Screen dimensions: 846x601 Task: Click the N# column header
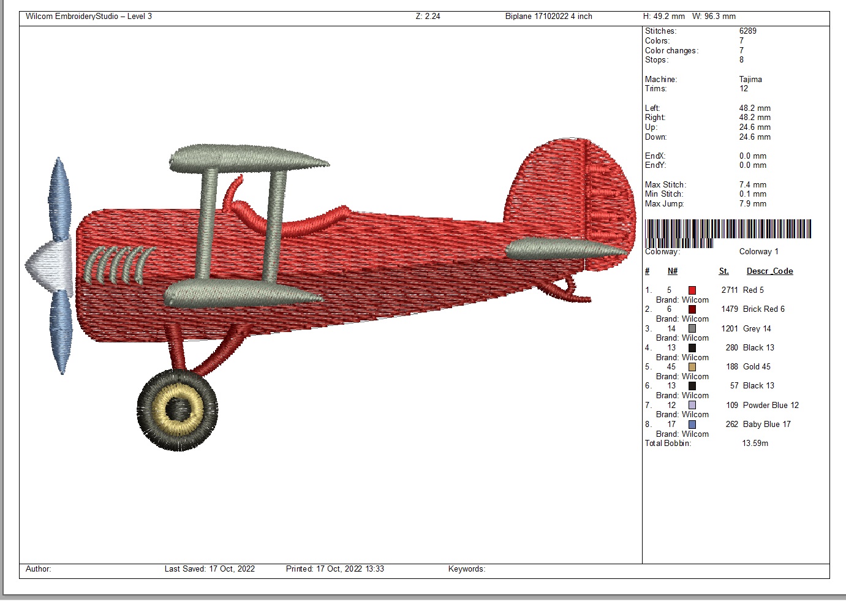[673, 271]
